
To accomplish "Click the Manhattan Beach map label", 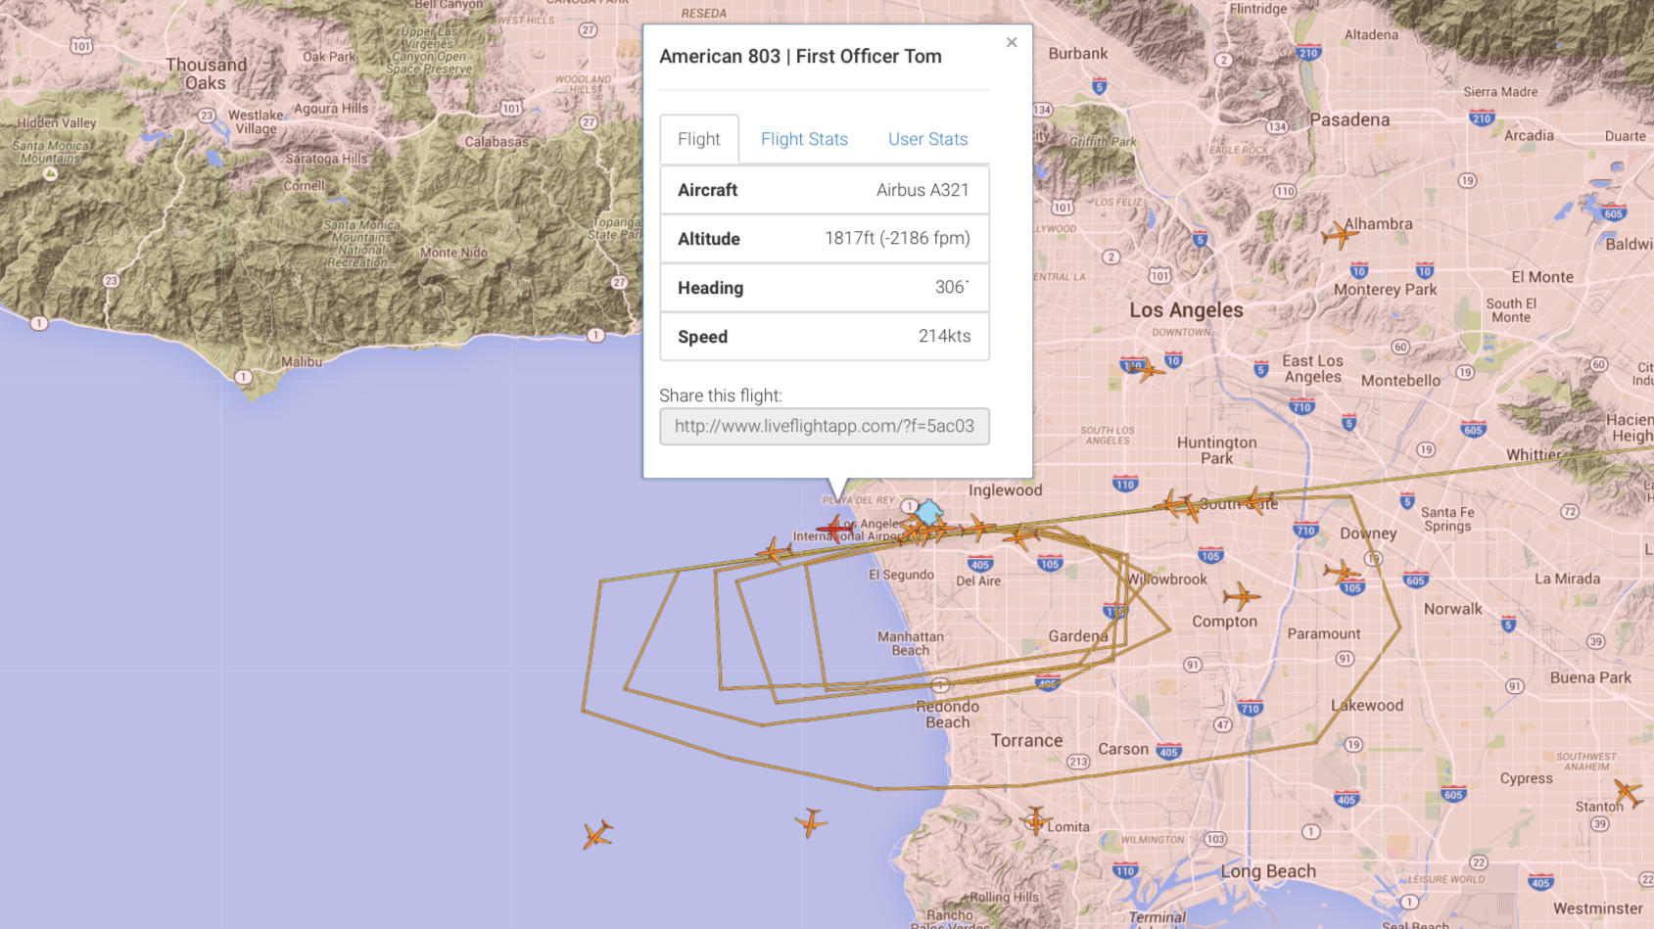I will (x=911, y=643).
